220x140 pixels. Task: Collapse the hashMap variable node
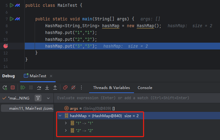[x=60, y=116]
